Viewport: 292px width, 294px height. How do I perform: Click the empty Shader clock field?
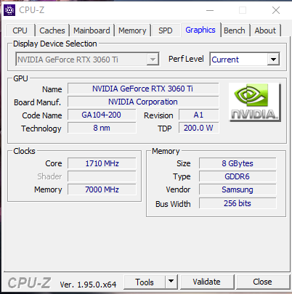pyautogui.click(x=102, y=176)
